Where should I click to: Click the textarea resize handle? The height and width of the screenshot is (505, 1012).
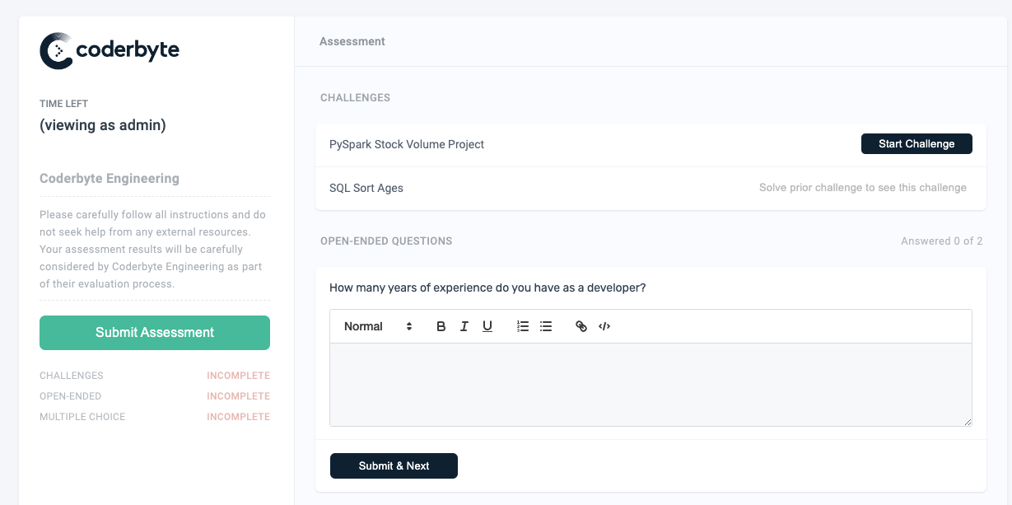pos(968,422)
